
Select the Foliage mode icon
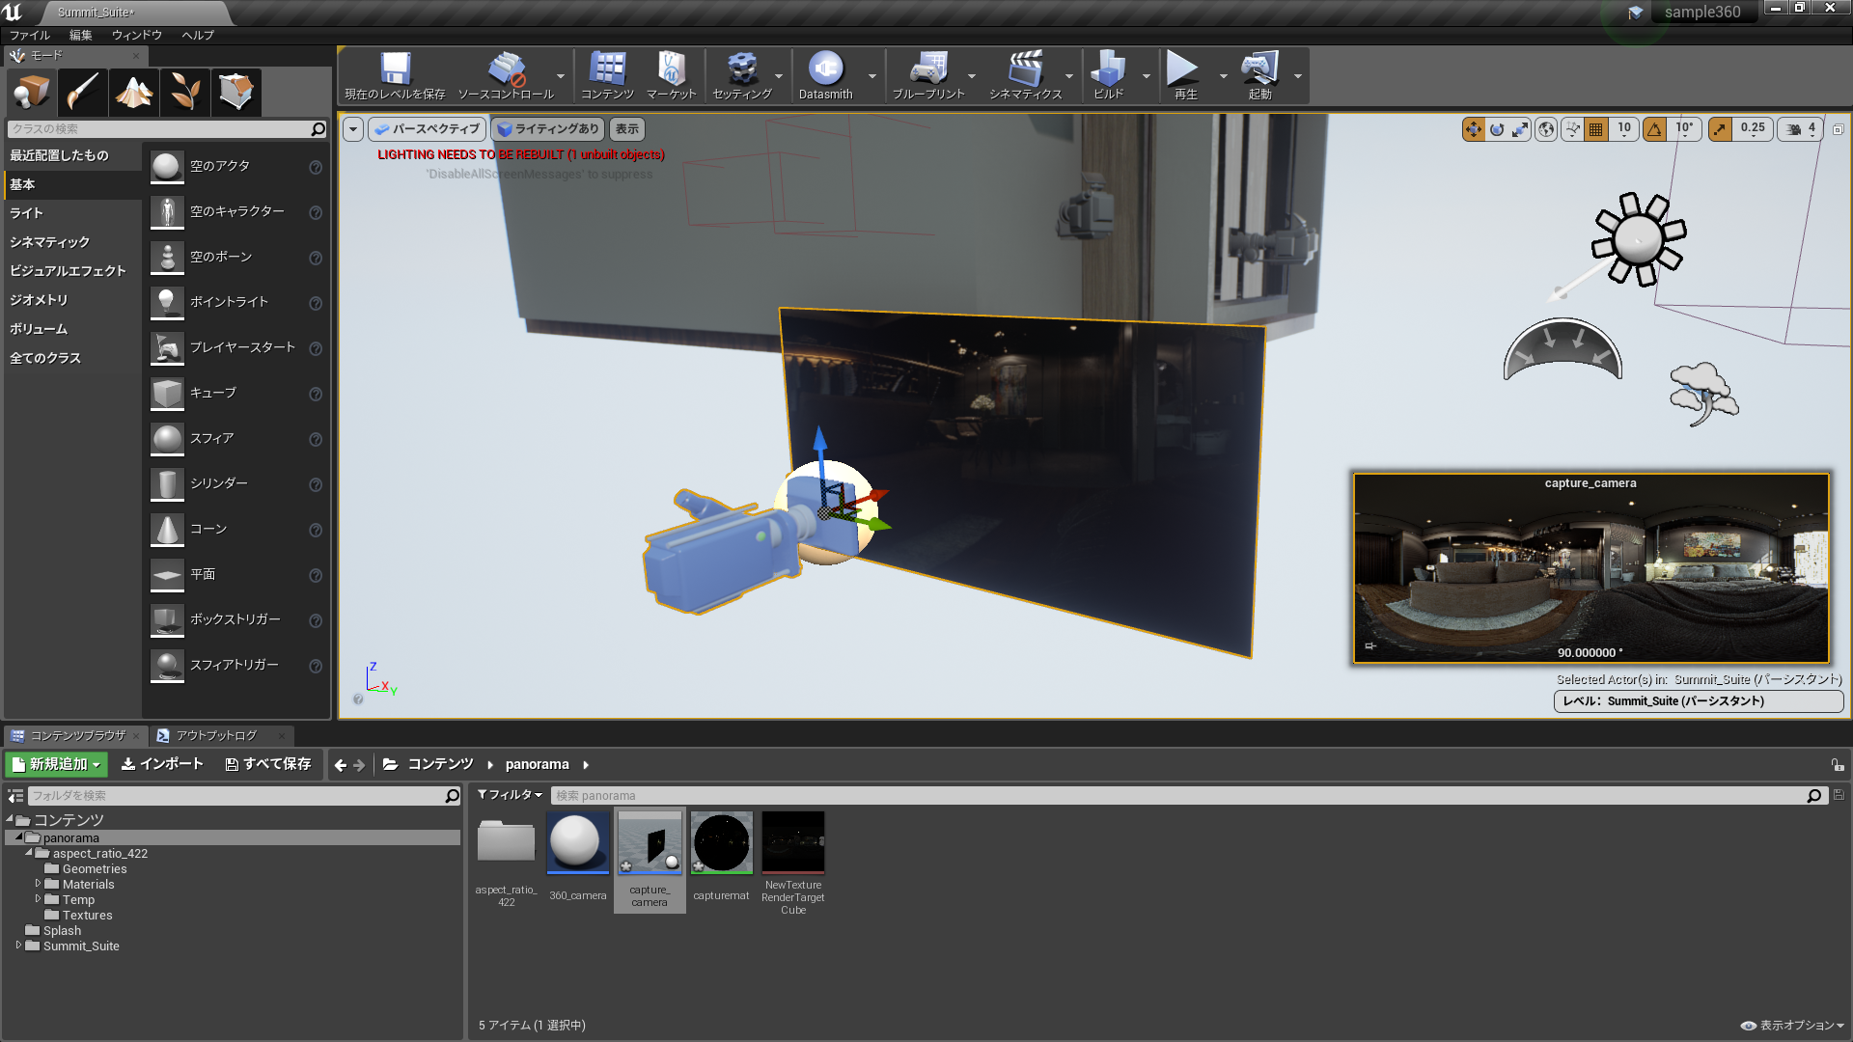click(184, 93)
